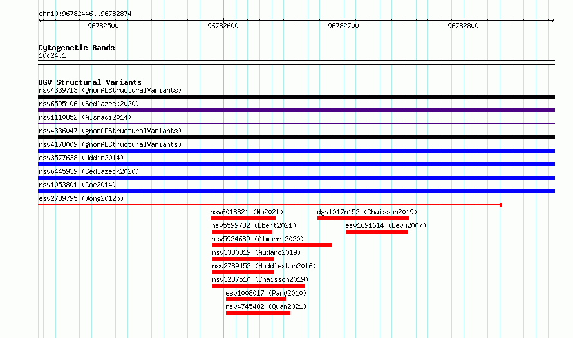Open nsv1053801 (Coe2014) label

[77, 185]
